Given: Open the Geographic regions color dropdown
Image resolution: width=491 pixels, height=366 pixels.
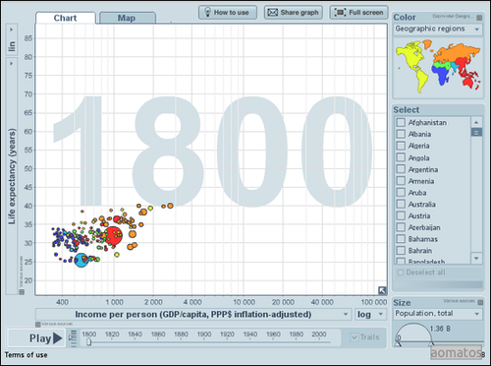Looking at the screenshot, I should 438,30.
